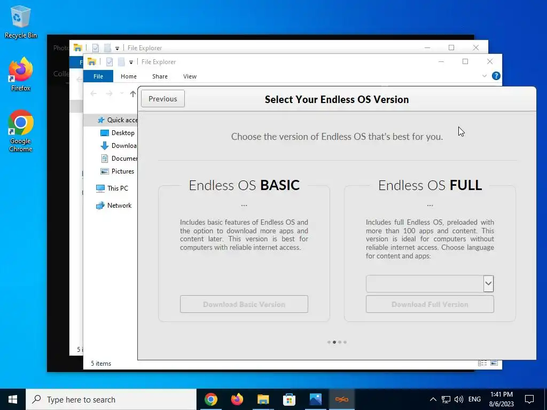Image resolution: width=547 pixels, height=410 pixels.
Task: Click inside the language combo box field
Action: (x=425, y=283)
